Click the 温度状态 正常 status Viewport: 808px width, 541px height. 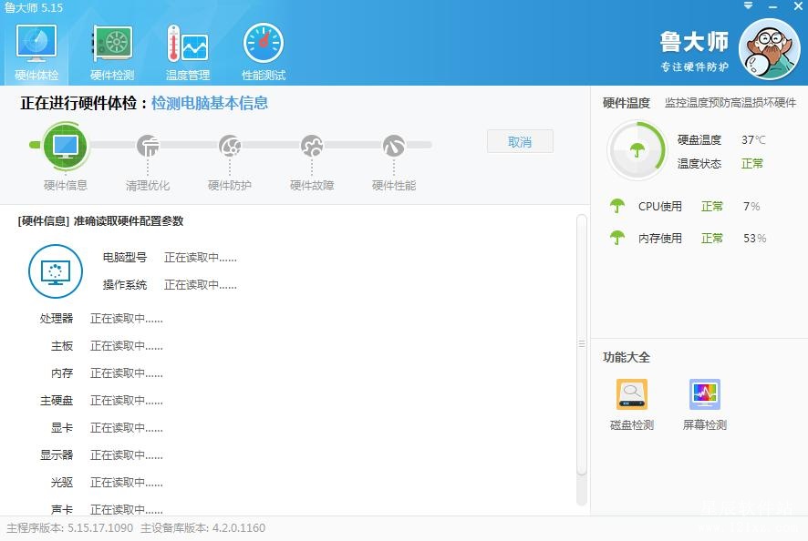[751, 164]
